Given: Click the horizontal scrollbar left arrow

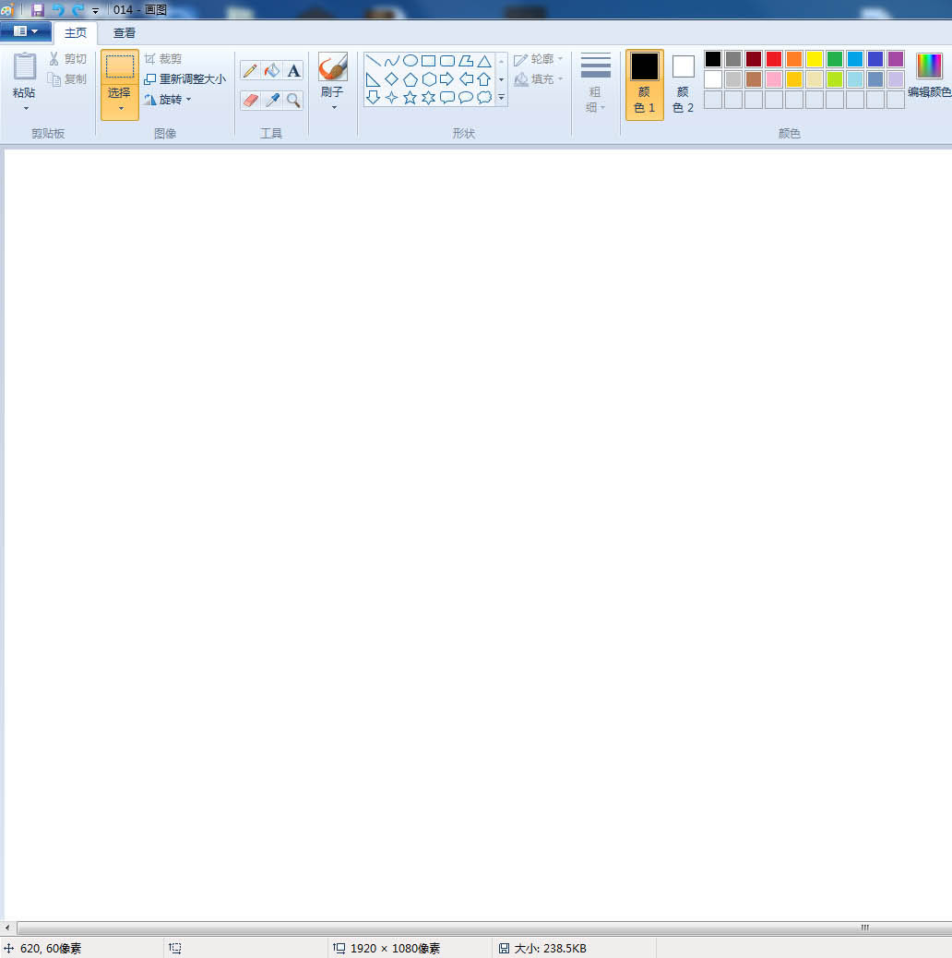Looking at the screenshot, I should (6, 928).
